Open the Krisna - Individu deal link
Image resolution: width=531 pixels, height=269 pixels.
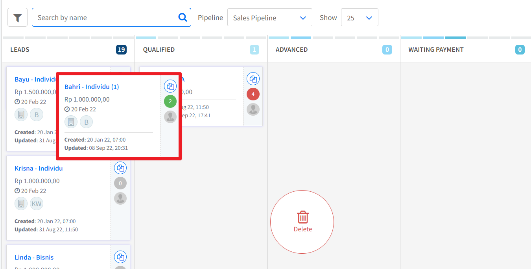[39, 168]
